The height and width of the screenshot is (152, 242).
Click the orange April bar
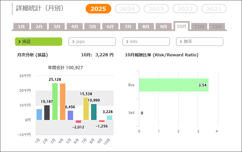(63, 102)
